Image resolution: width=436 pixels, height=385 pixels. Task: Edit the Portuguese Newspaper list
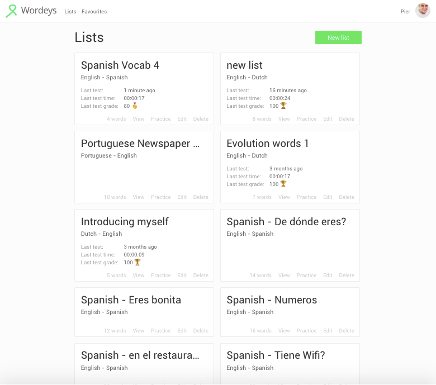click(182, 197)
